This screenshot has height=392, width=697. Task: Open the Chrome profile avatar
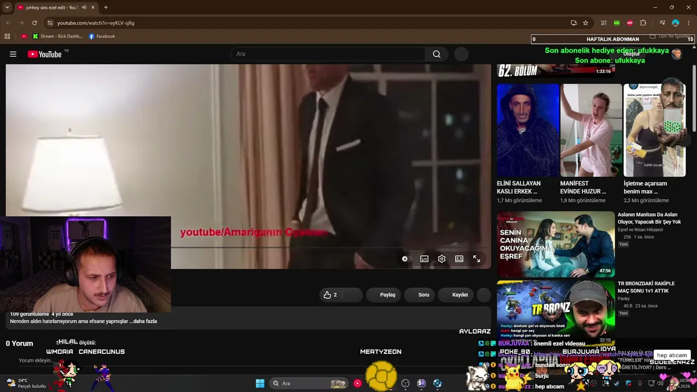pos(676,23)
